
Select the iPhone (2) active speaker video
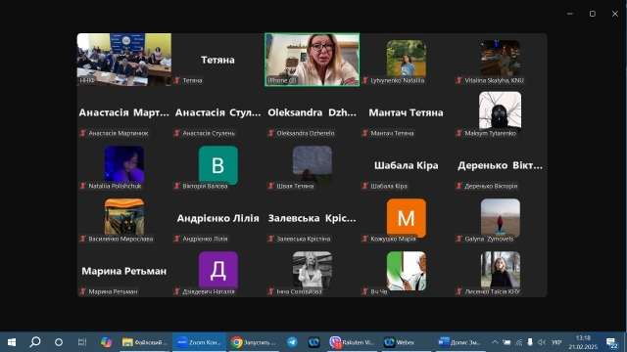pos(312,60)
